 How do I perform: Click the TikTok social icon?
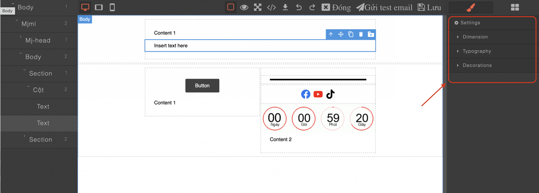coord(330,94)
